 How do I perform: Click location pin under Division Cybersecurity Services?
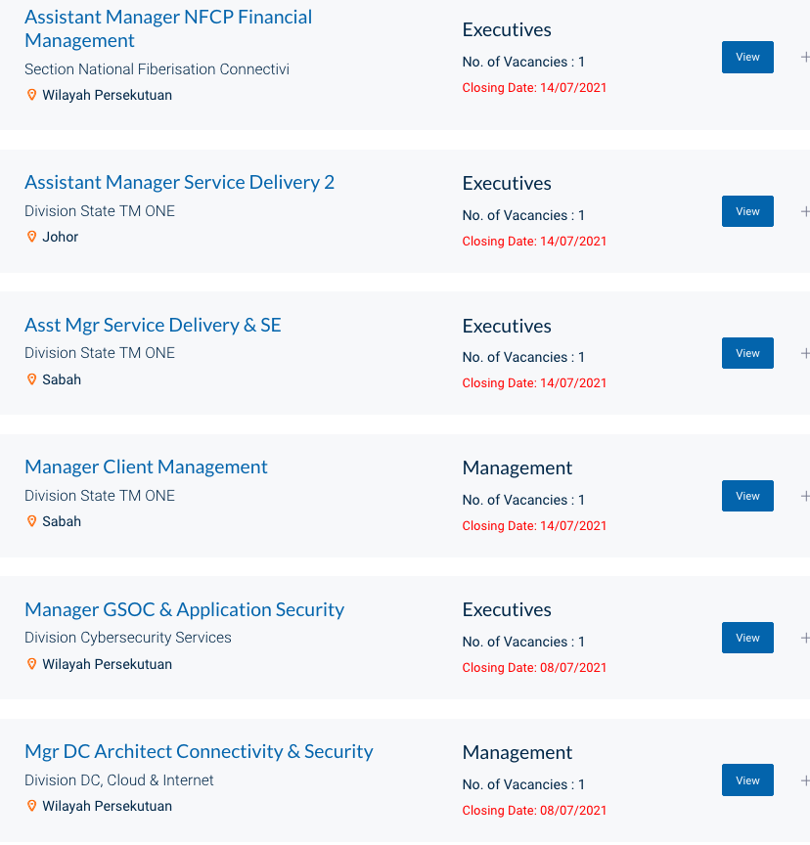coord(31,664)
